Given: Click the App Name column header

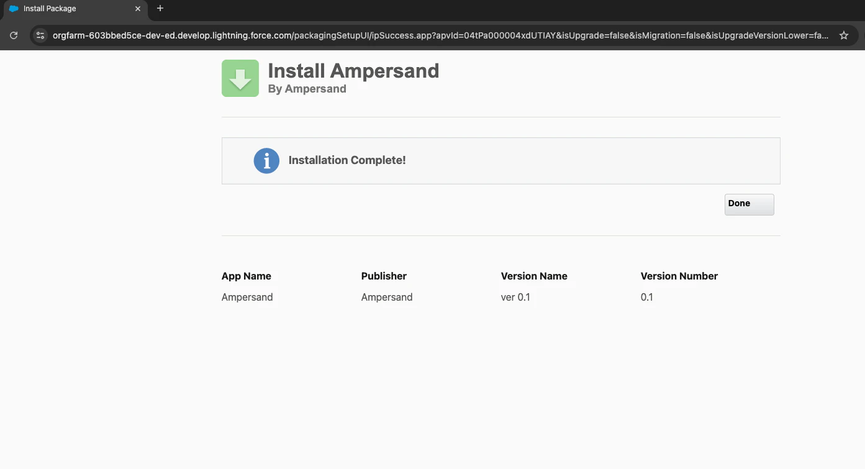Looking at the screenshot, I should click(247, 276).
